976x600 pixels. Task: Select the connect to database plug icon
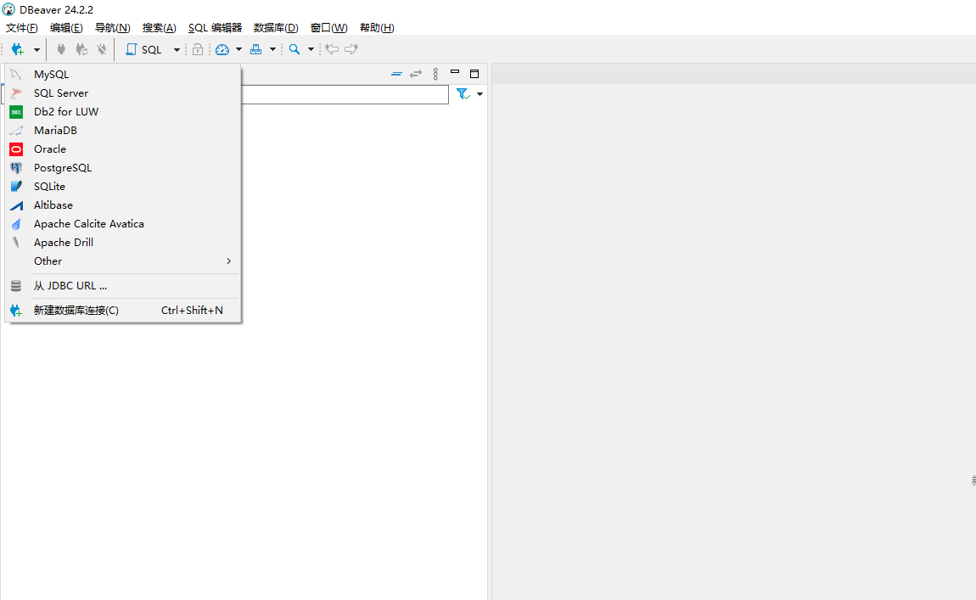[60, 48]
